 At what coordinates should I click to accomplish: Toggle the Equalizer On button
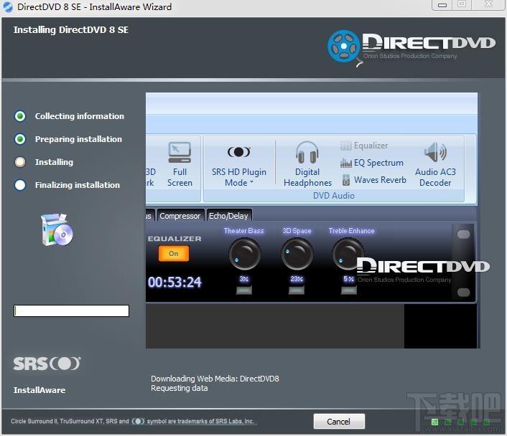(x=173, y=254)
